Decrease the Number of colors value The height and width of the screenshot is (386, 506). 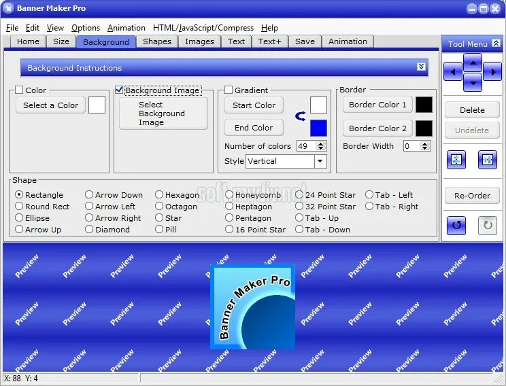pyautogui.click(x=320, y=148)
